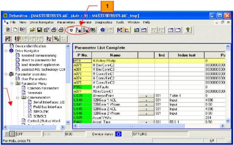Open the Diagnostics menu

click(x=104, y=22)
